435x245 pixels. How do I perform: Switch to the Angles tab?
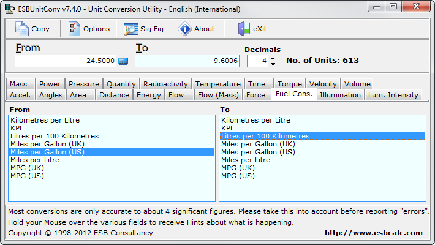click(x=51, y=95)
